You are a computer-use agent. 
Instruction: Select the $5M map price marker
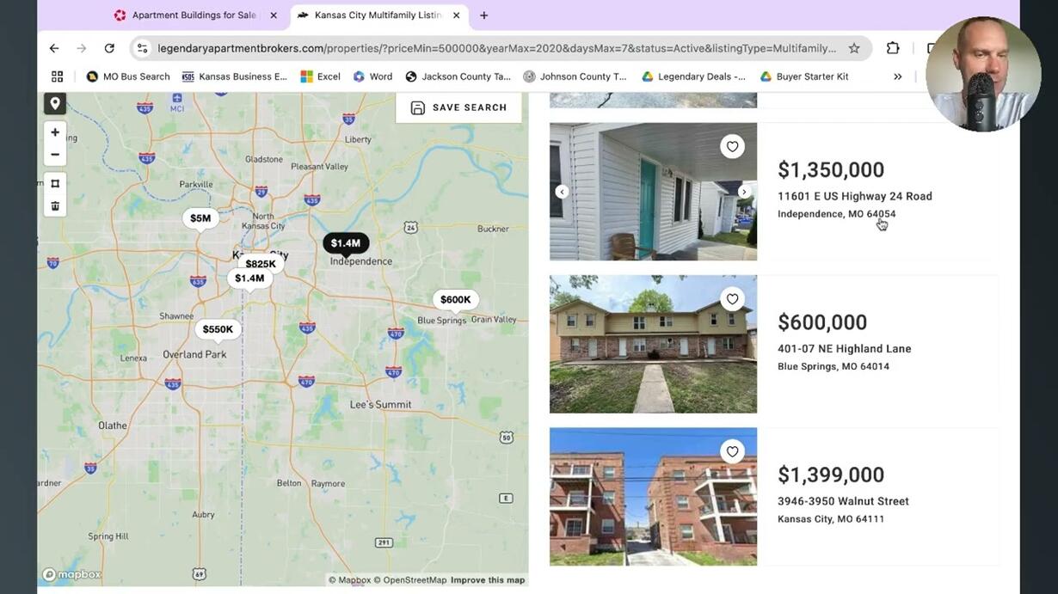point(200,218)
